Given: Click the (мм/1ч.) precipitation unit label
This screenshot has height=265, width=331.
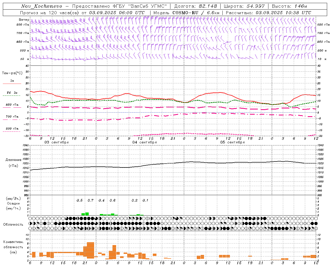Looking at the screenshot, I should [13, 208].
